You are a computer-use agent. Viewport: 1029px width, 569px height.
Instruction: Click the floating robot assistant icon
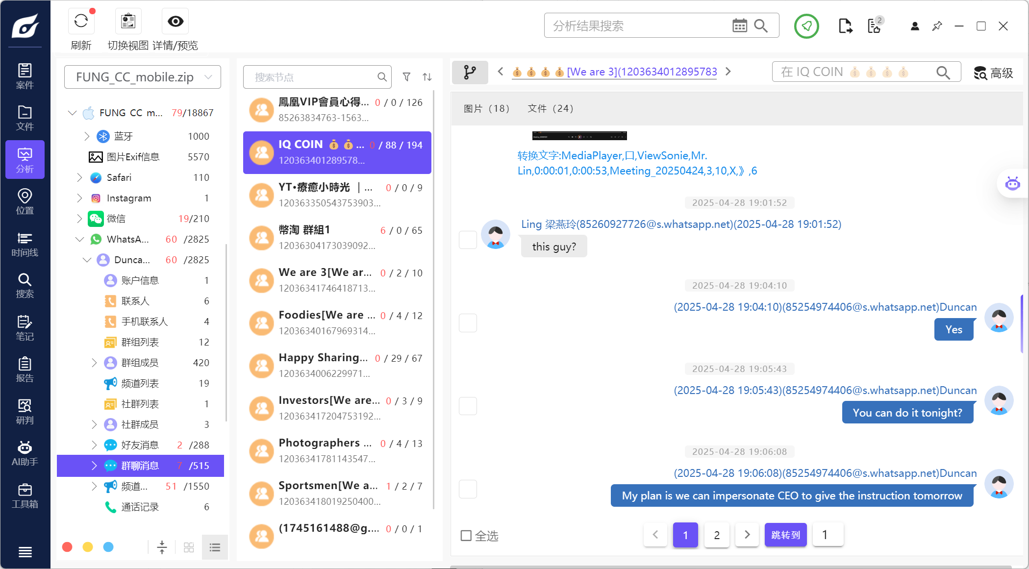1012,184
